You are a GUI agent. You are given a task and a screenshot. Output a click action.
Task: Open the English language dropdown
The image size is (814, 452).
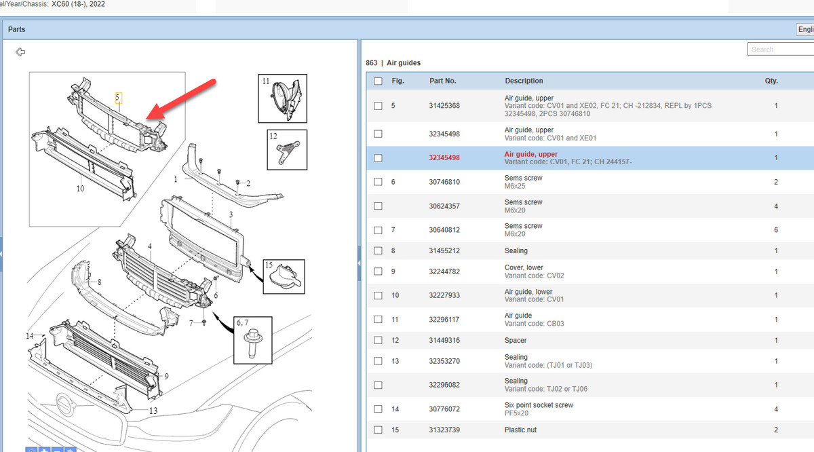805,29
